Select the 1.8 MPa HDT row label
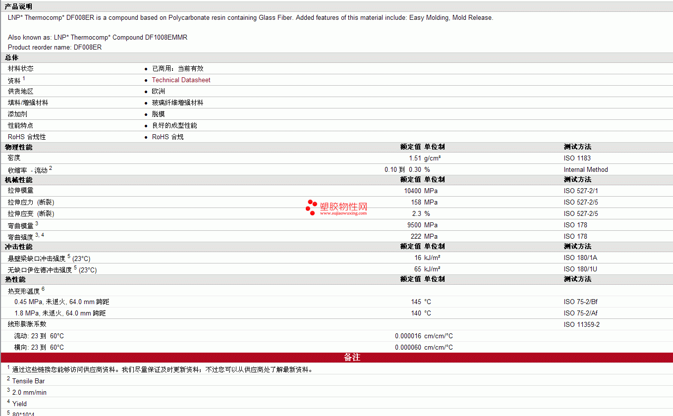 60,313
